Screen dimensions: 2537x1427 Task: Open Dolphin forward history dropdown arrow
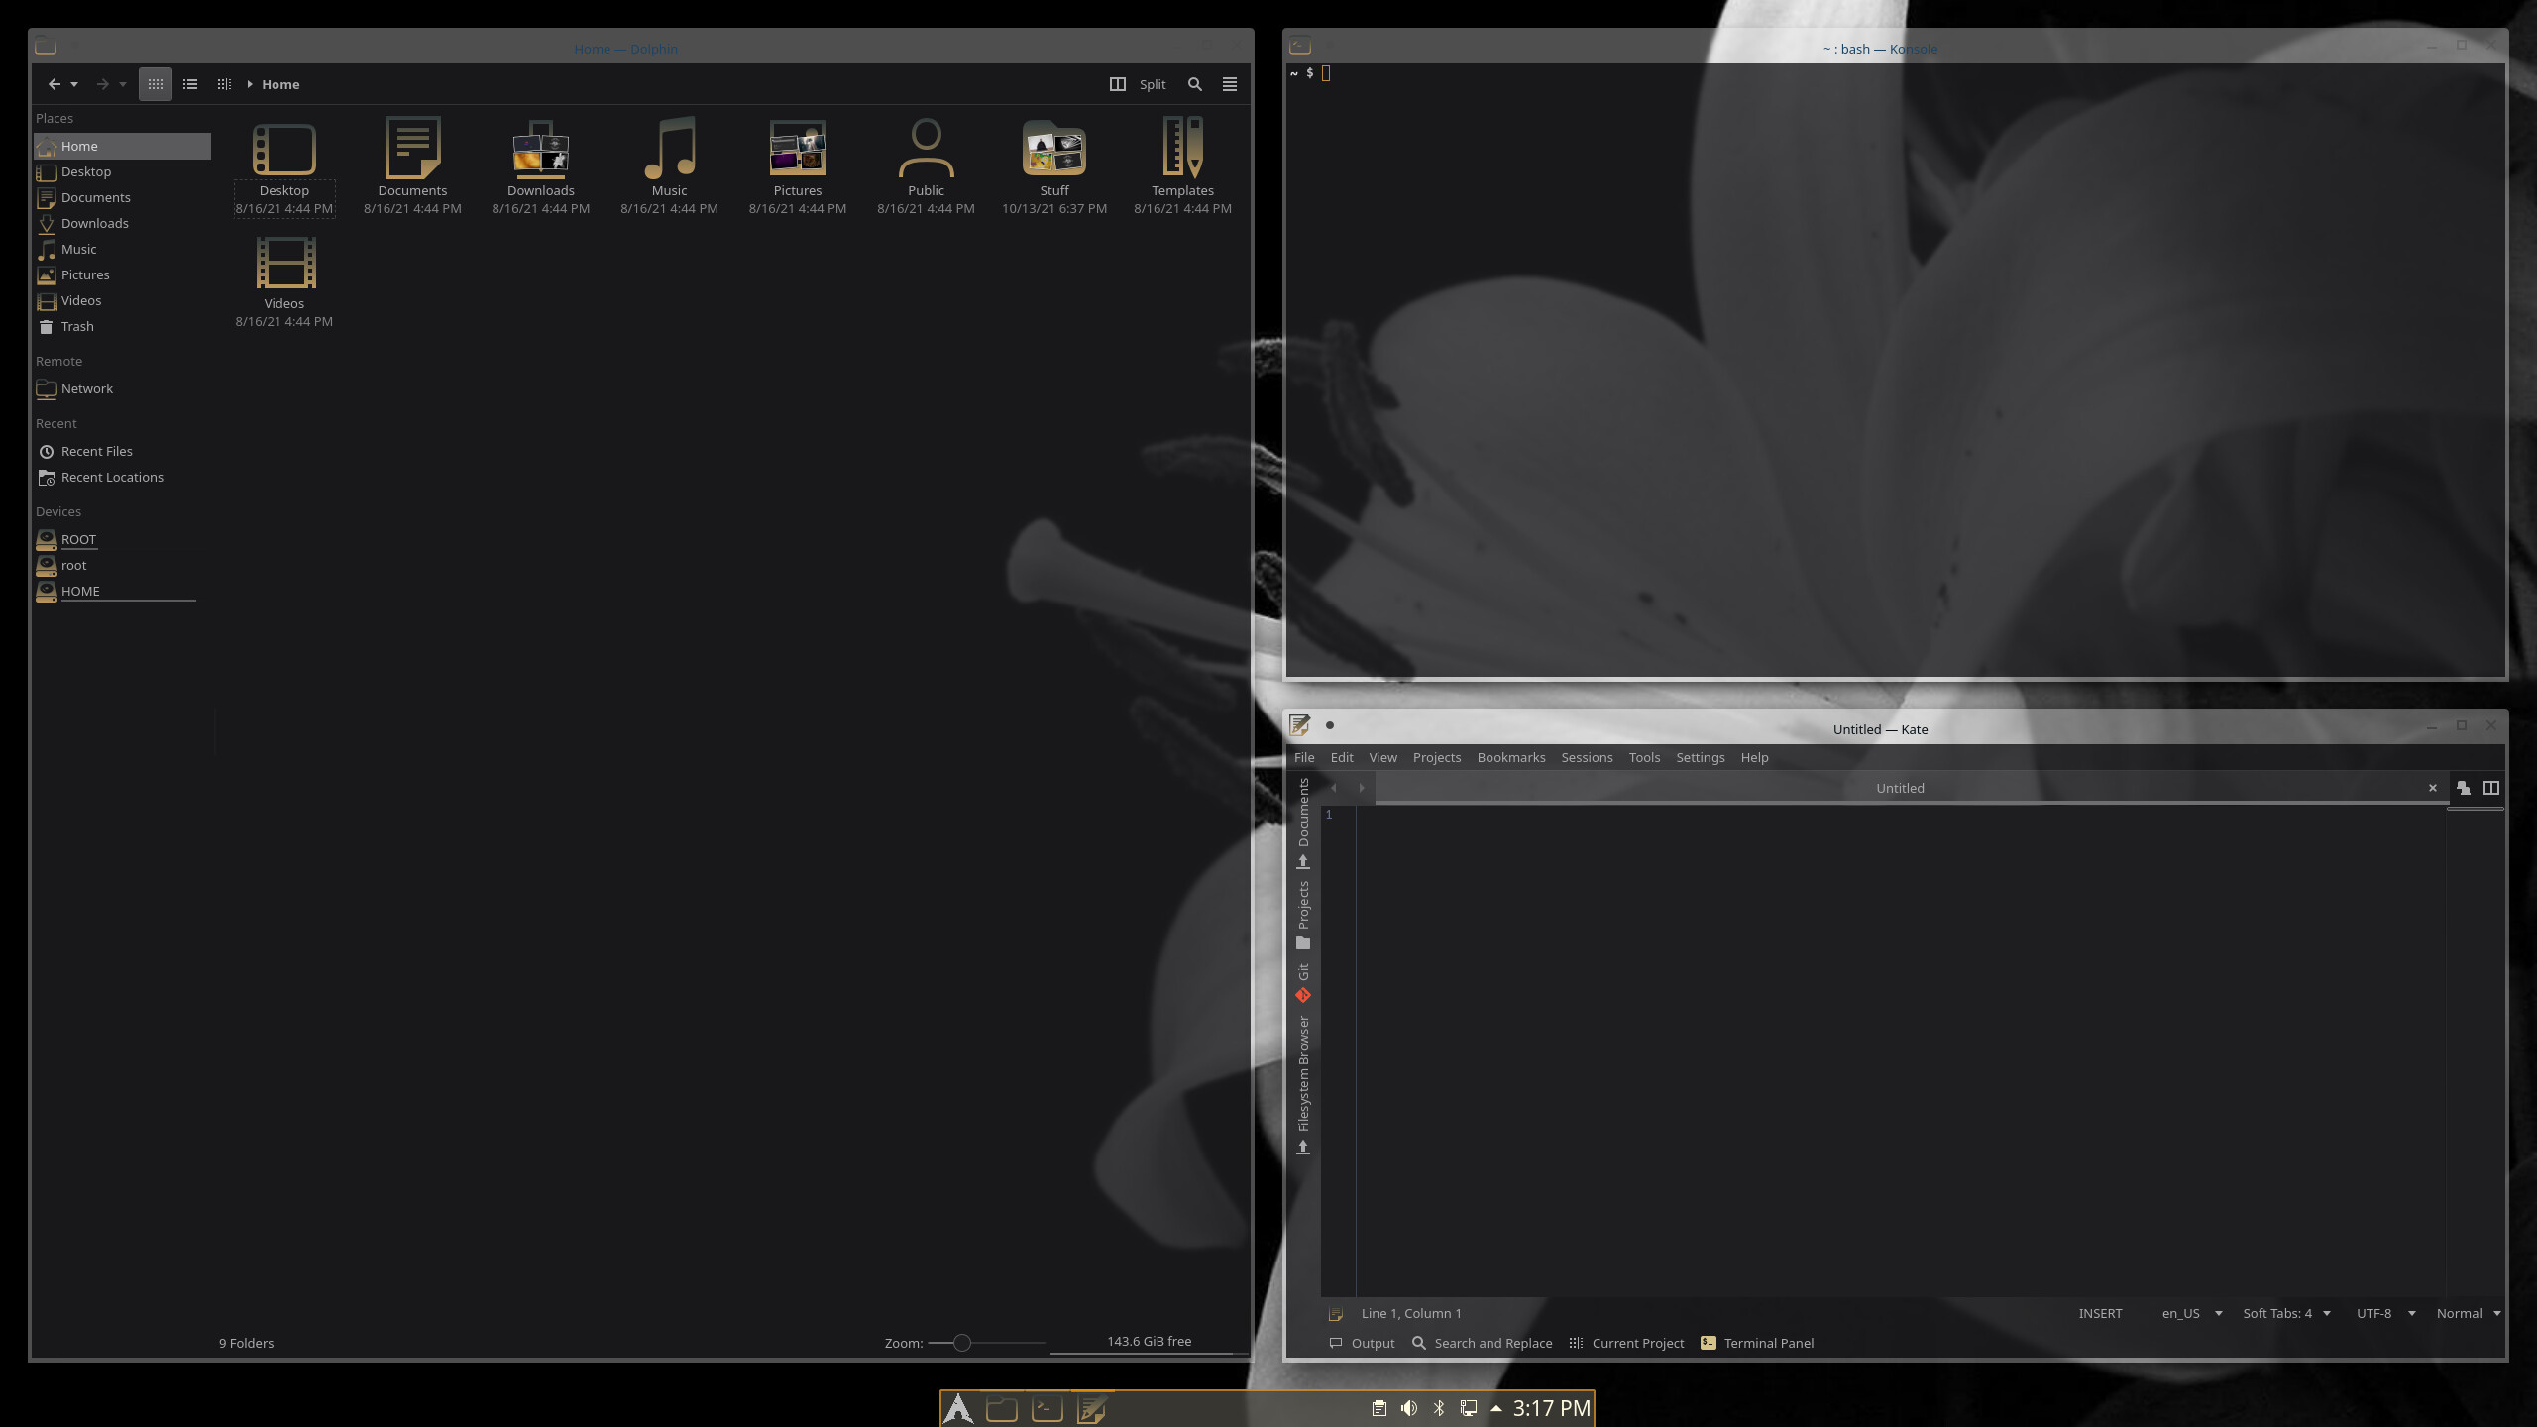point(123,84)
